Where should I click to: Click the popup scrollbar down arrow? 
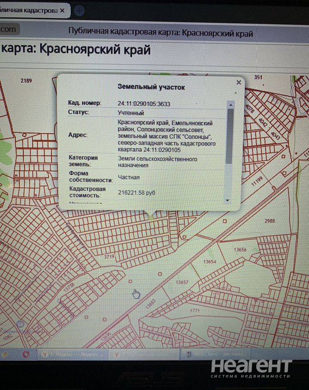pyautogui.click(x=227, y=200)
